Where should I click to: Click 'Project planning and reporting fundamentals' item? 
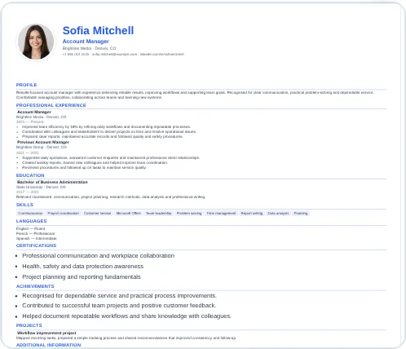(82, 277)
